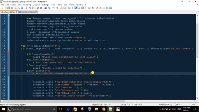Click Run Macro Multiple Times icon
The width and height of the screenshot is (199, 112).
click(x=107, y=8)
